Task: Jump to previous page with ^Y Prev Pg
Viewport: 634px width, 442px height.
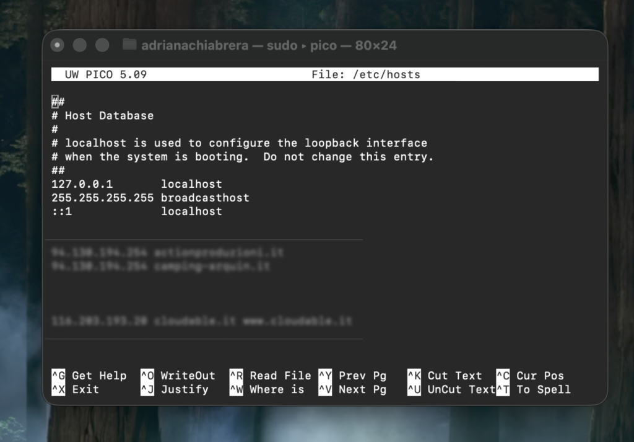Action: pos(354,376)
